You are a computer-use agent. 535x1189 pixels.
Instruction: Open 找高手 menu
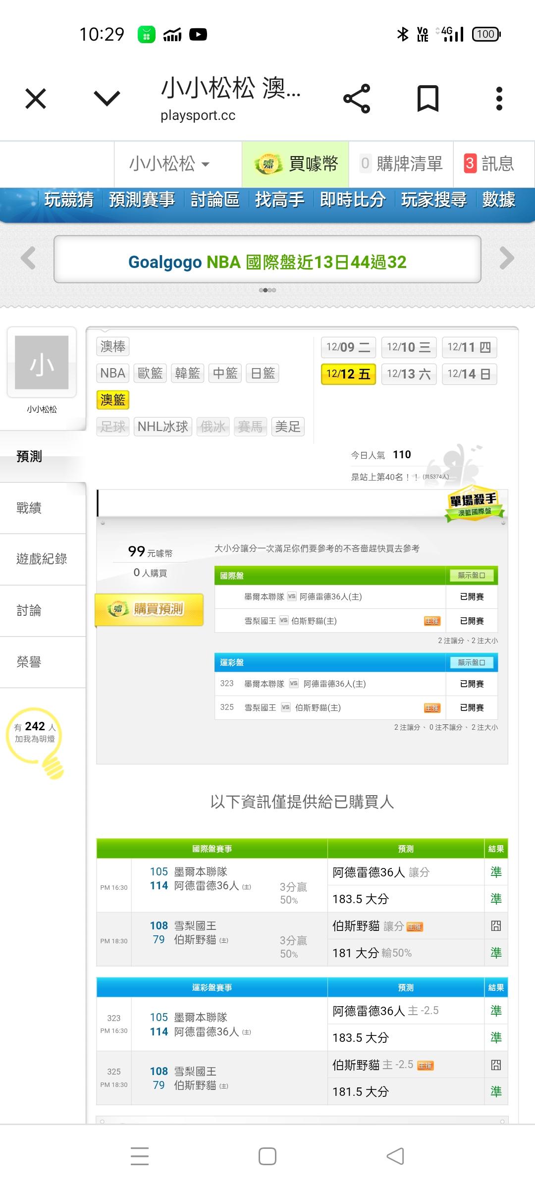[279, 200]
